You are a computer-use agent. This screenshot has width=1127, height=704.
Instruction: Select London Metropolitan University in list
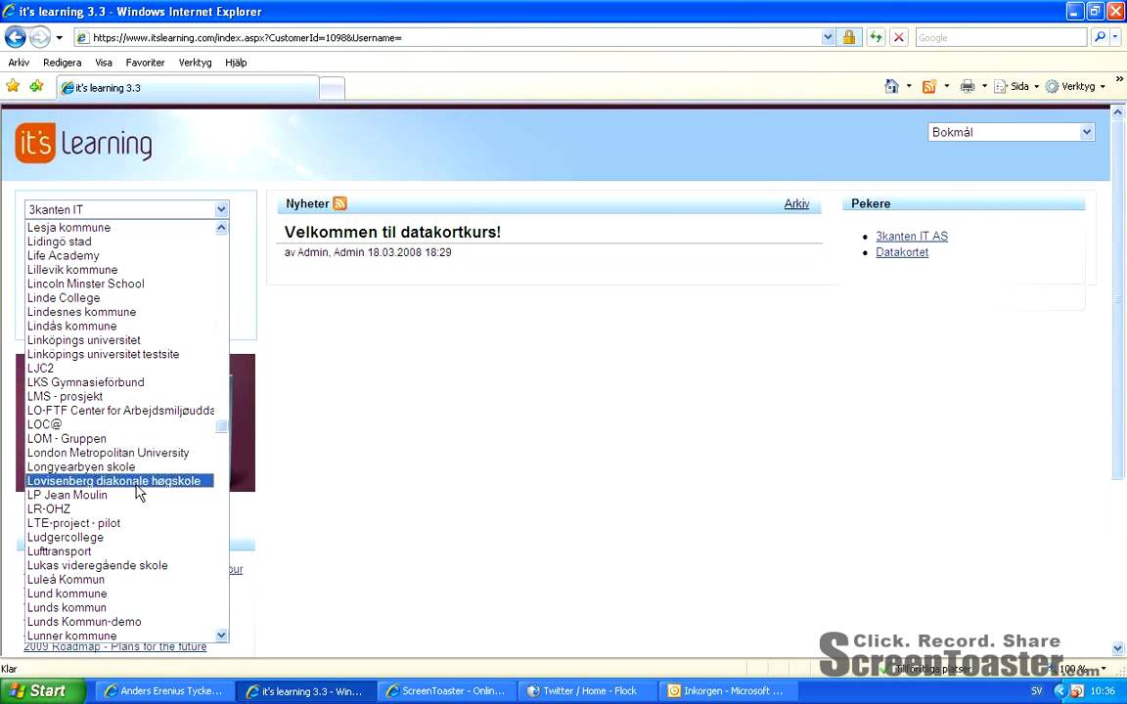coord(119,453)
